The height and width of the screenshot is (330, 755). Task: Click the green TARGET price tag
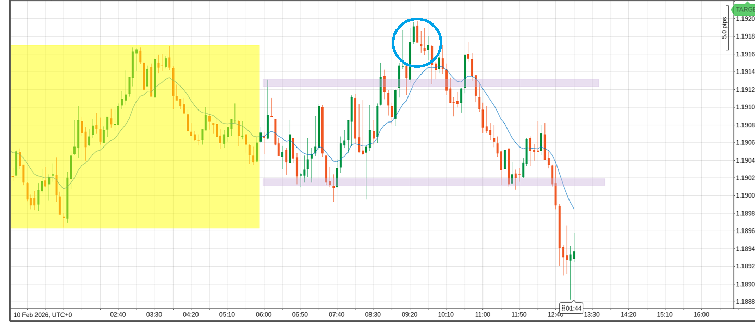point(744,9)
